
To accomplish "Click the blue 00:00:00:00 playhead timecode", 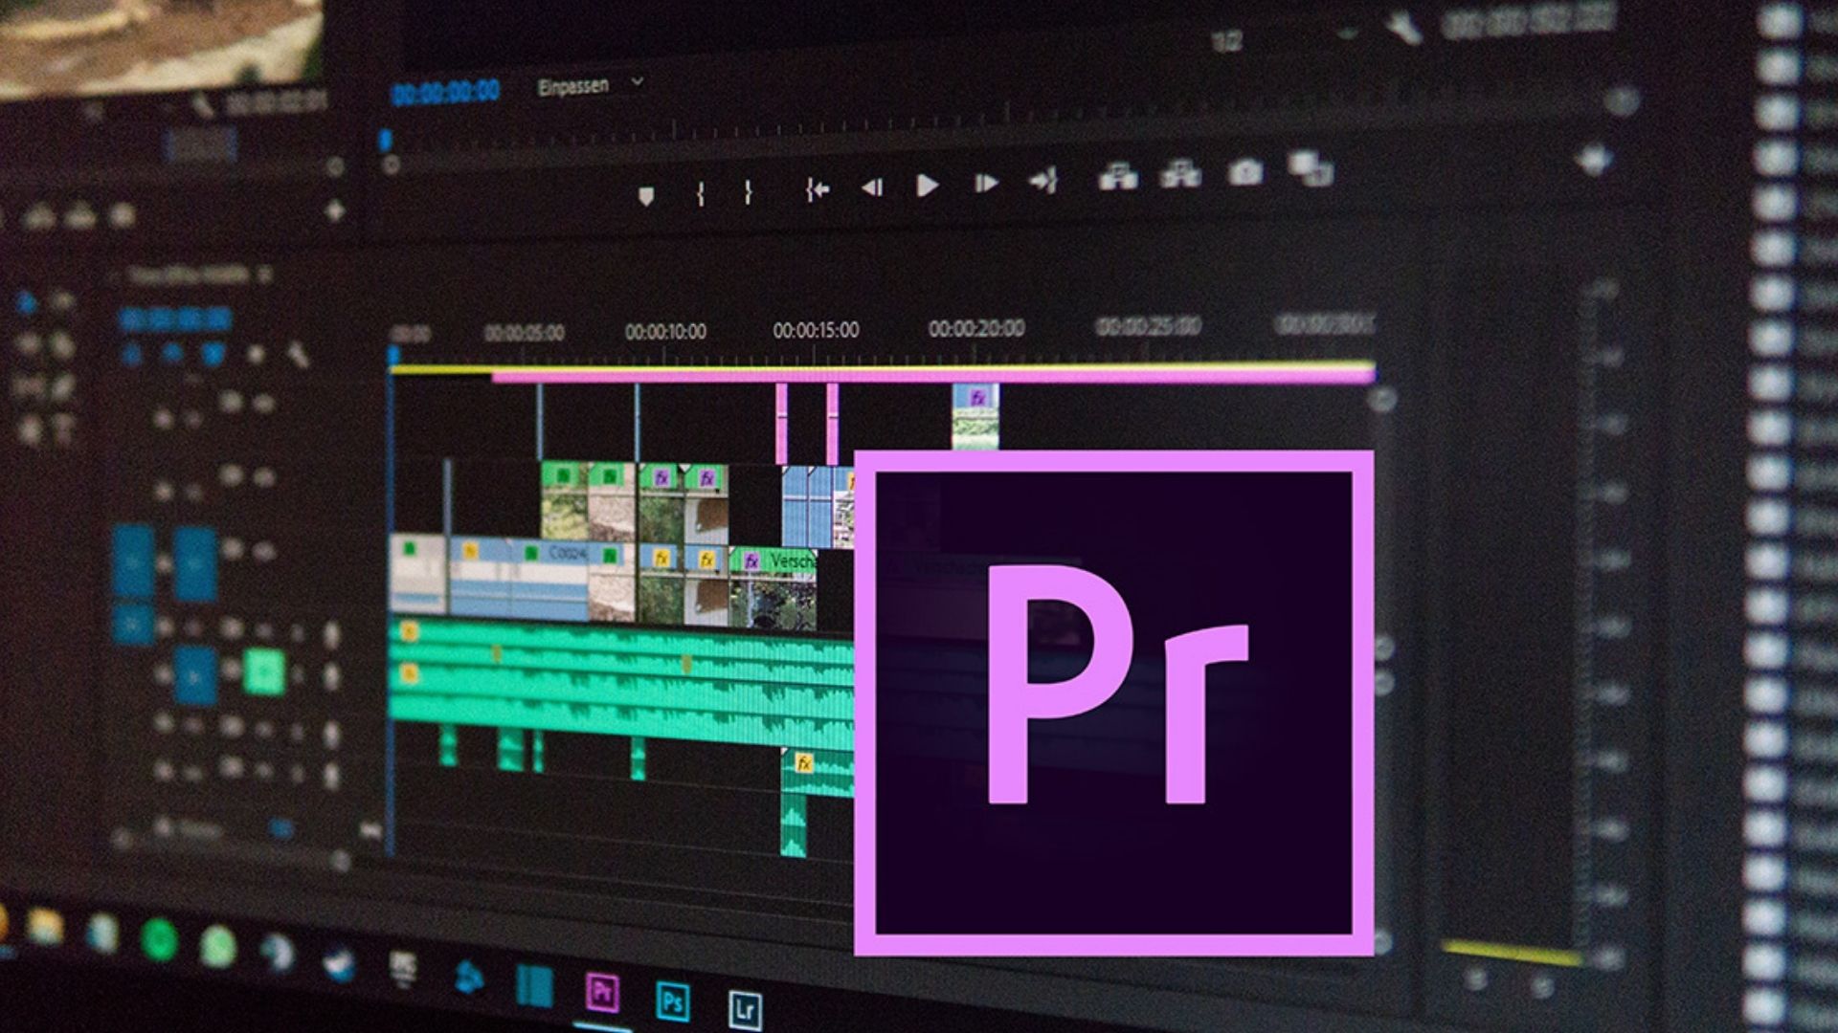I will pos(446,92).
